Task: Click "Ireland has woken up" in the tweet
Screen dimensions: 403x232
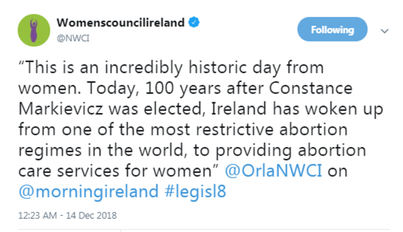Action: pos(298,109)
